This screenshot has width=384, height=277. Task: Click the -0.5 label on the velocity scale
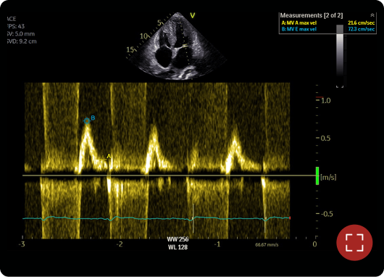tap(327, 214)
